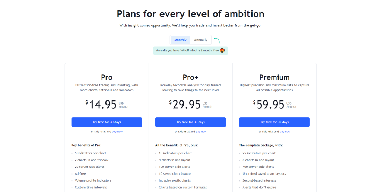Viewport: 381px width, 192px height.
Task: Select 'Volume profile indicators' benefit item
Action: 93,180
